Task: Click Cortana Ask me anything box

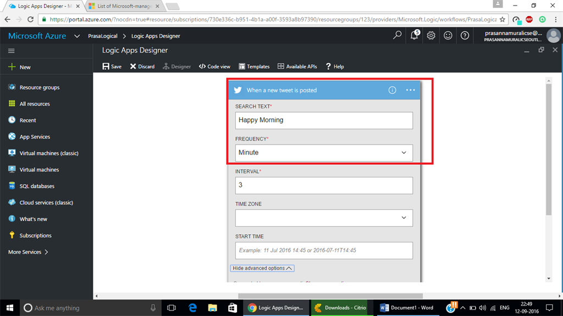Action: 90,308
